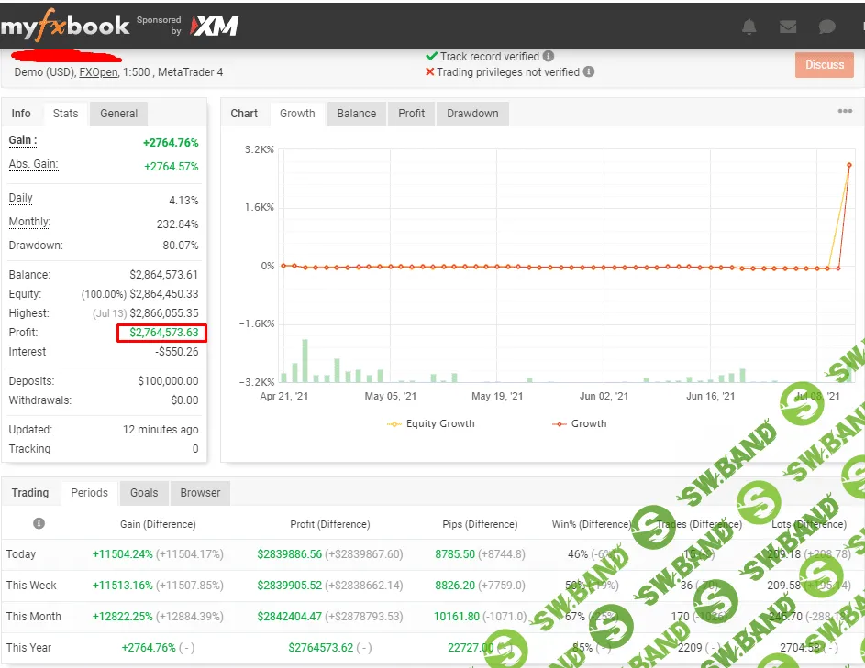This screenshot has width=865, height=668.
Task: Toggle Equity Growth series in chart legend
Action: pos(431,423)
